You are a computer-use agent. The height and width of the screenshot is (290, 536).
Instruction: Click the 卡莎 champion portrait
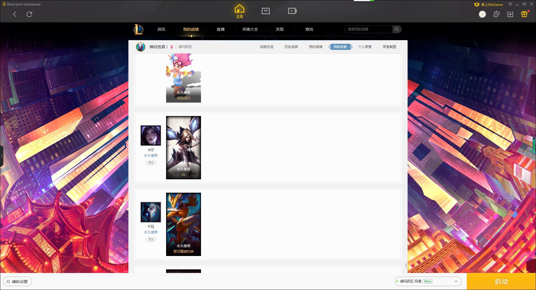[151, 136]
